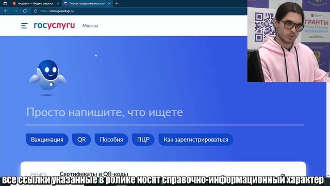The height and width of the screenshot is (186, 330).
Task: Click the Госуслуги logo
Action: click(54, 25)
